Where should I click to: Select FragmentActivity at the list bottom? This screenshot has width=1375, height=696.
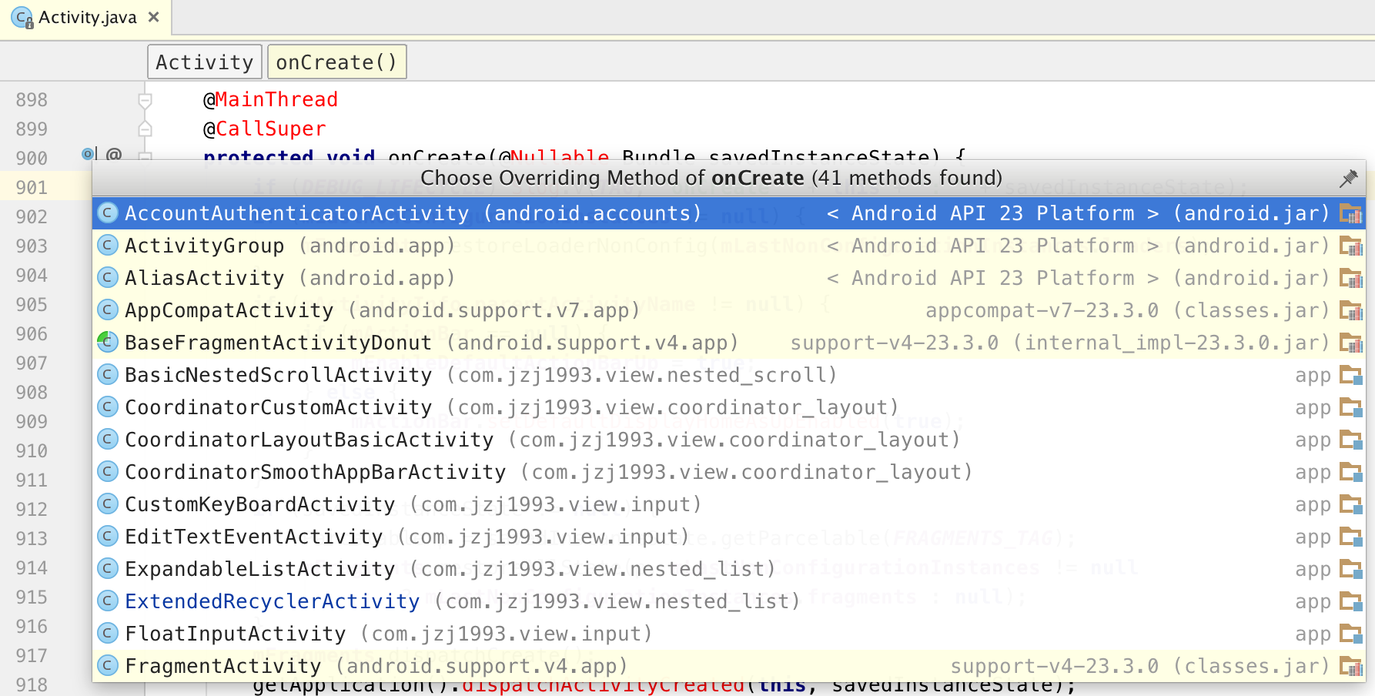[222, 666]
